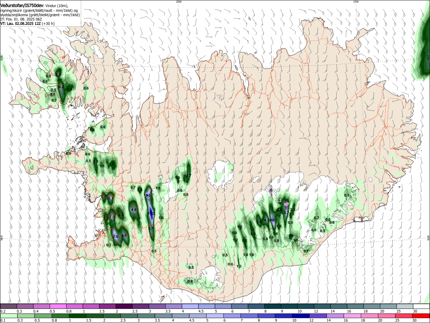Viewport: 430px width, 323px height.
Task: Click the 2.2 precipitation value
Action: (x=121, y=215)
